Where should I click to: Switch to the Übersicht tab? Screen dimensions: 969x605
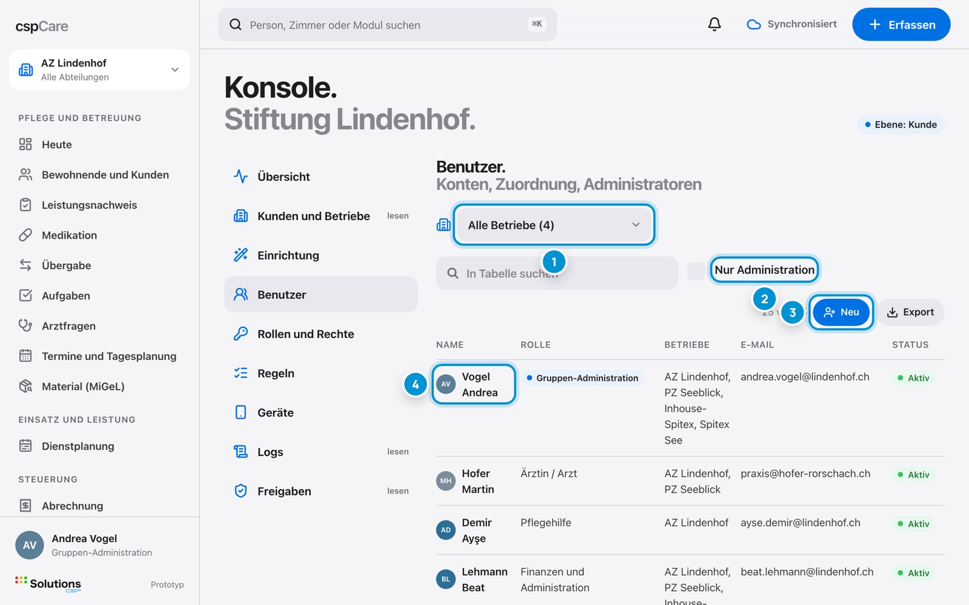pyautogui.click(x=321, y=177)
